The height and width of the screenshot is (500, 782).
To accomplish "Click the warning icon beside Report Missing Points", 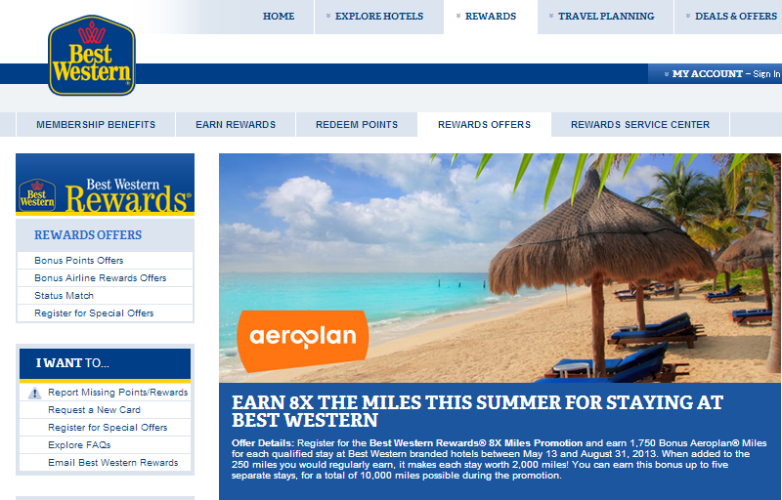I will pyautogui.click(x=34, y=393).
